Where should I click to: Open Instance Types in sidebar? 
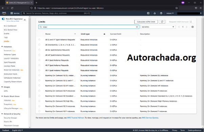[10, 54]
